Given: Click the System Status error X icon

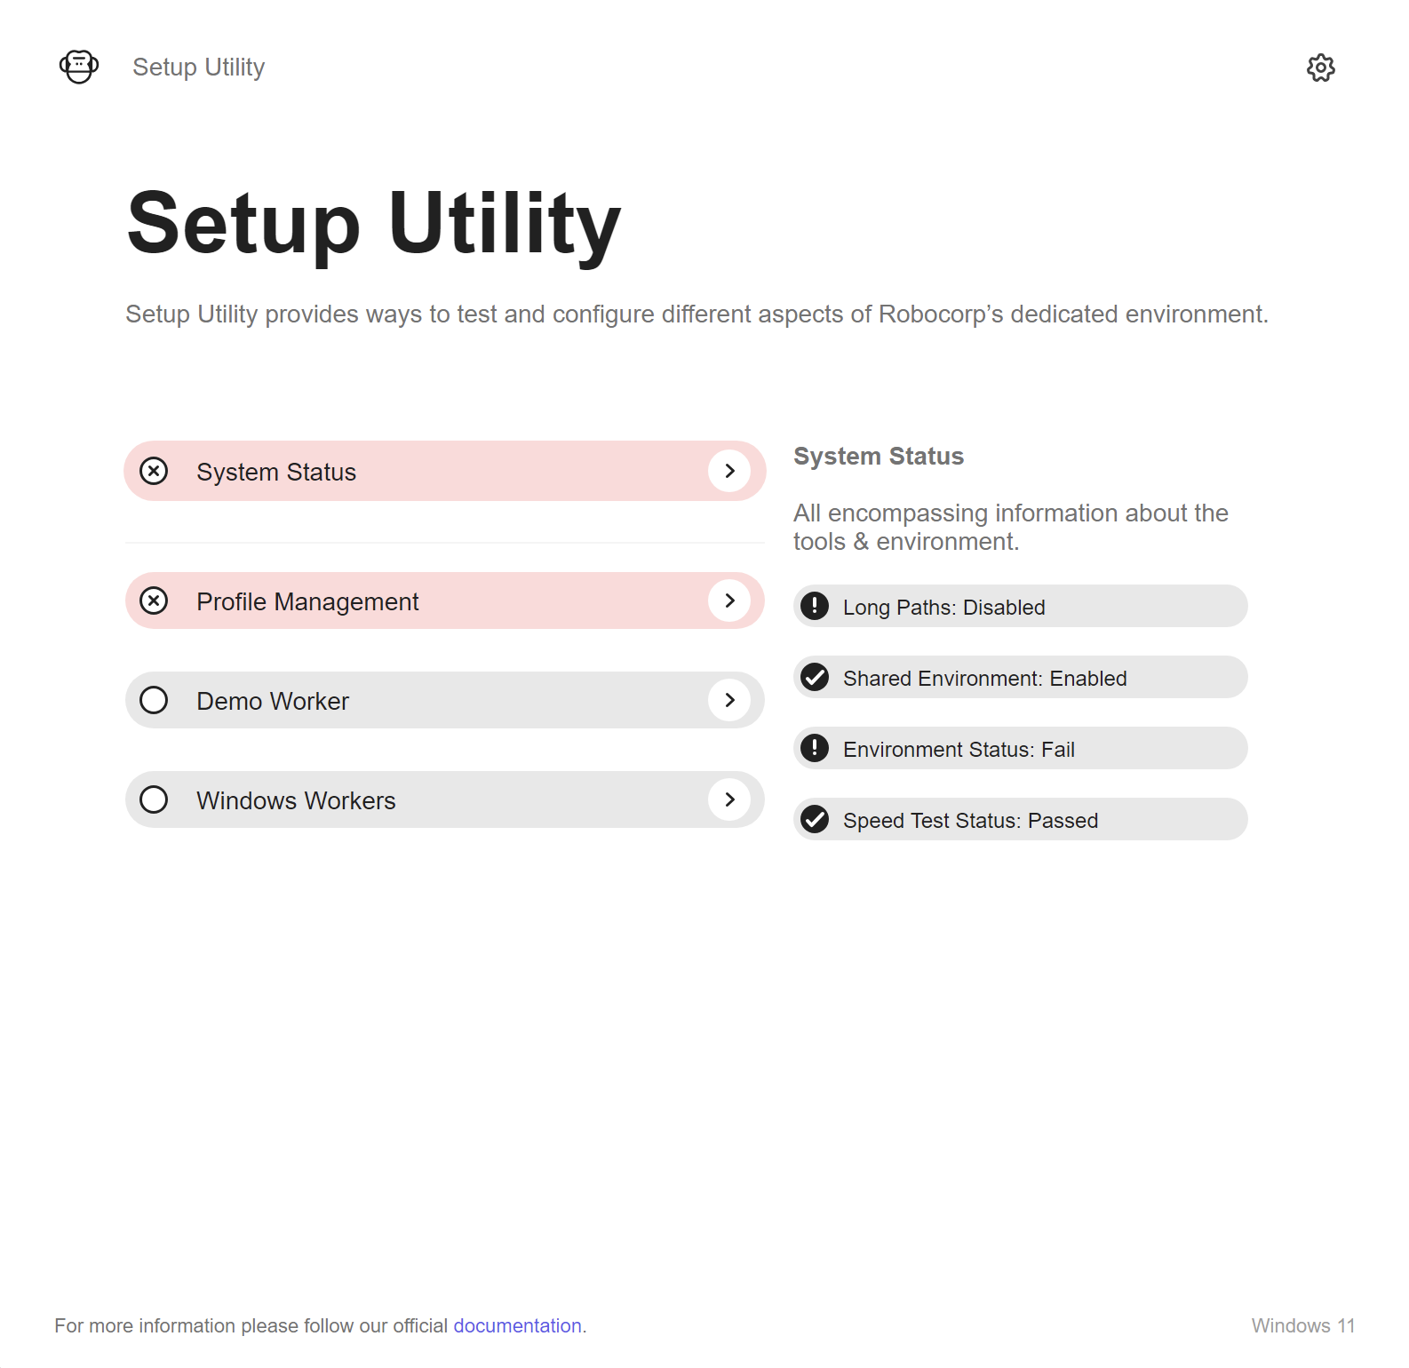Looking at the screenshot, I should point(154,471).
